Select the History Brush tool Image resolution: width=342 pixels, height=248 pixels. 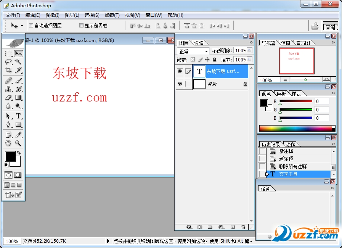click(x=19, y=89)
